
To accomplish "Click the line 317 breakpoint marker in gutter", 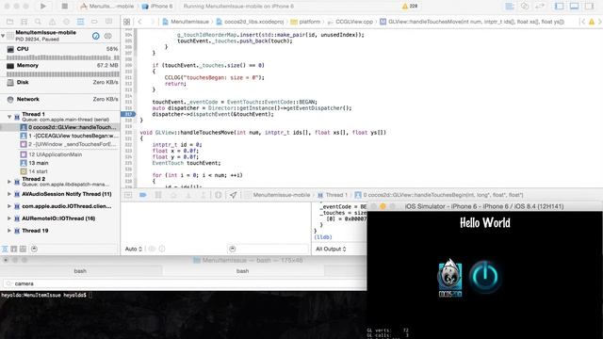I will click(x=128, y=114).
